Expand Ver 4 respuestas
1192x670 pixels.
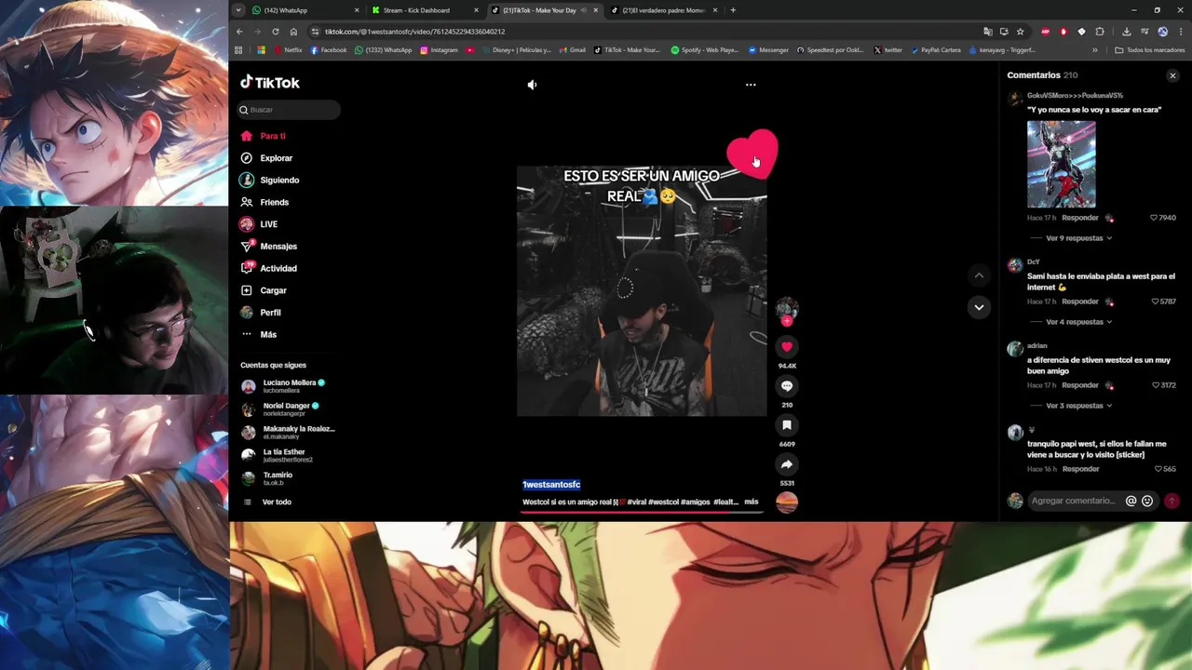click(1078, 322)
